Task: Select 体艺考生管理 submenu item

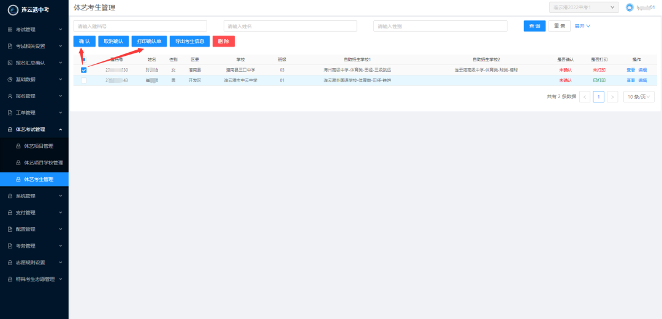Action: pos(34,180)
